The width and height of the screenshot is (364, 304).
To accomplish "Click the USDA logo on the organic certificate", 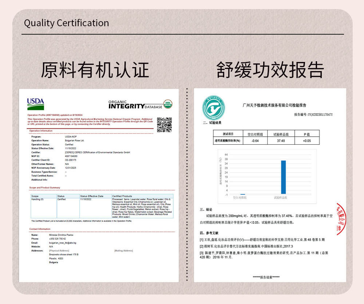I will 36,104.
